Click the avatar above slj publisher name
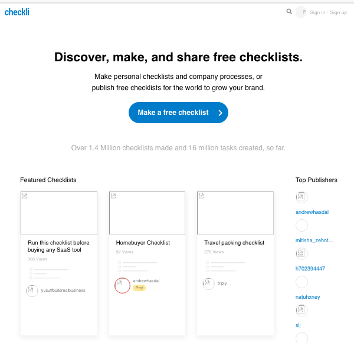Image resolution: width=354 pixels, height=343 pixels. coord(301,310)
